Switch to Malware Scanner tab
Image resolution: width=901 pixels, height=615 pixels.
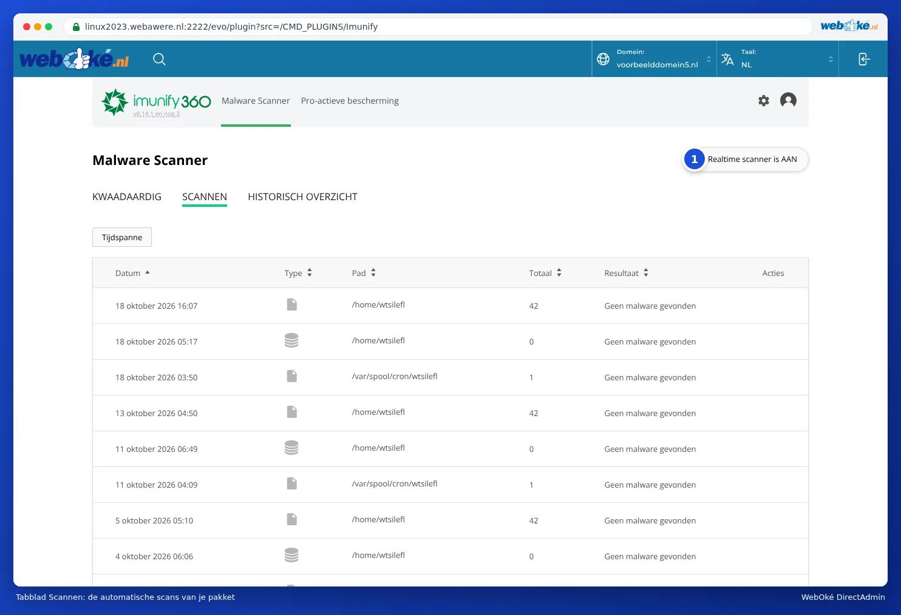point(256,101)
